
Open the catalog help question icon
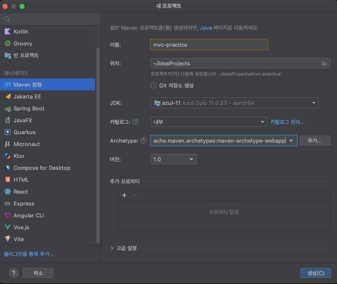[x=135, y=122]
